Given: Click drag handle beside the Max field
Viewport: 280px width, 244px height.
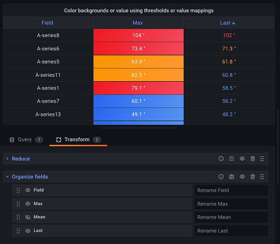Looking at the screenshot, I should pos(18,204).
